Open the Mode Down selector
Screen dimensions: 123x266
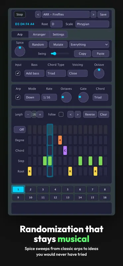(32, 97)
